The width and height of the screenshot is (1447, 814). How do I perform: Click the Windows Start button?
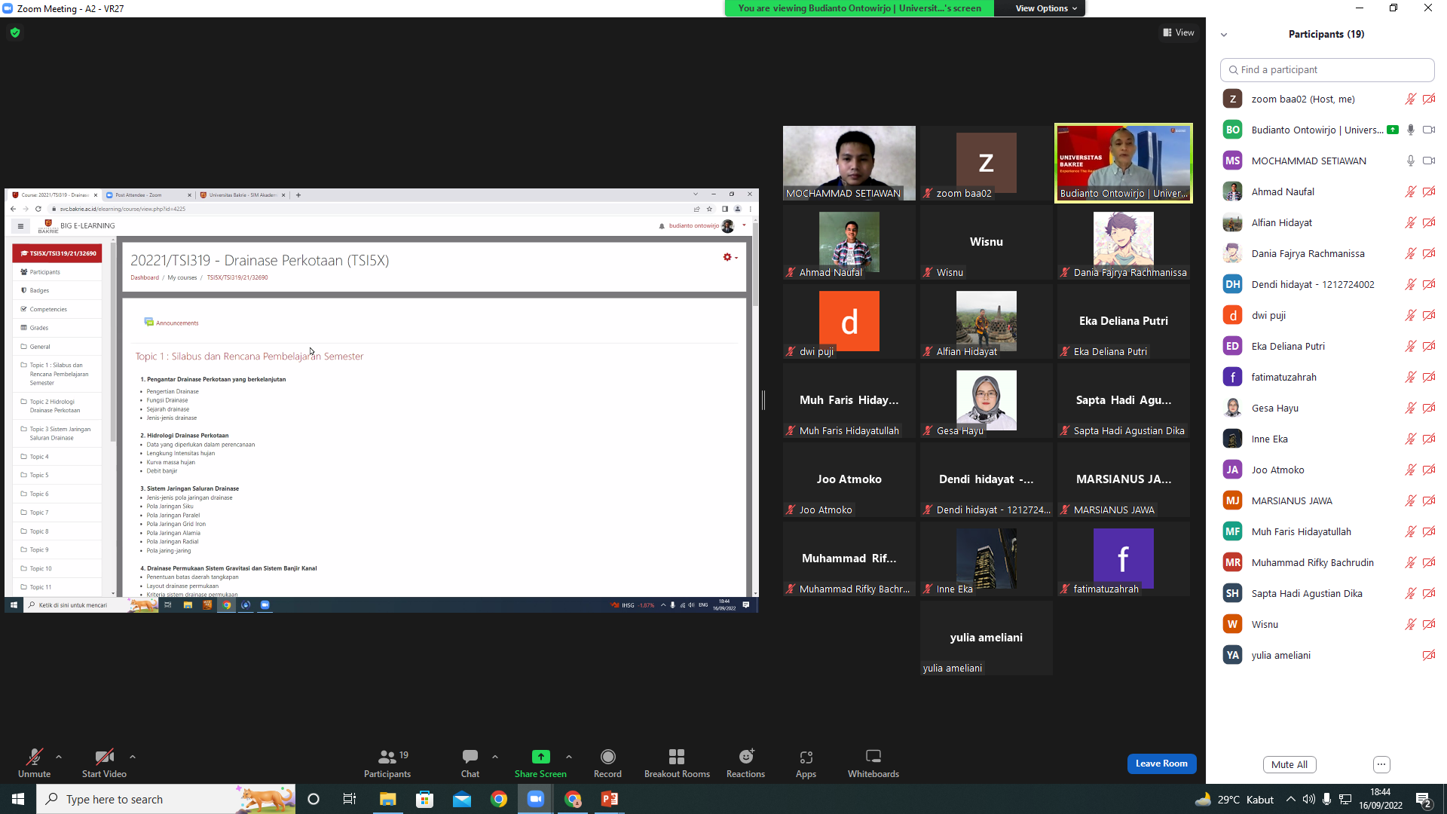[18, 799]
